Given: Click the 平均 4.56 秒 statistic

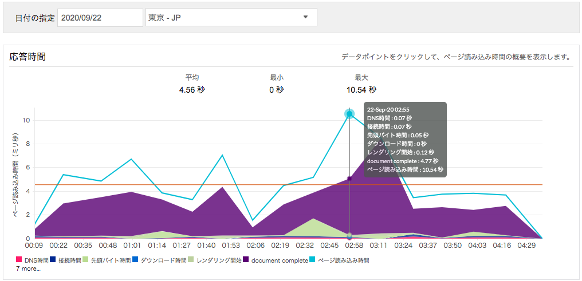Looking at the screenshot, I should tap(192, 84).
